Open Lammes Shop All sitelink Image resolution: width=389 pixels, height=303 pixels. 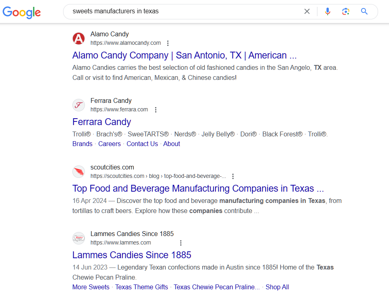(x=277, y=287)
